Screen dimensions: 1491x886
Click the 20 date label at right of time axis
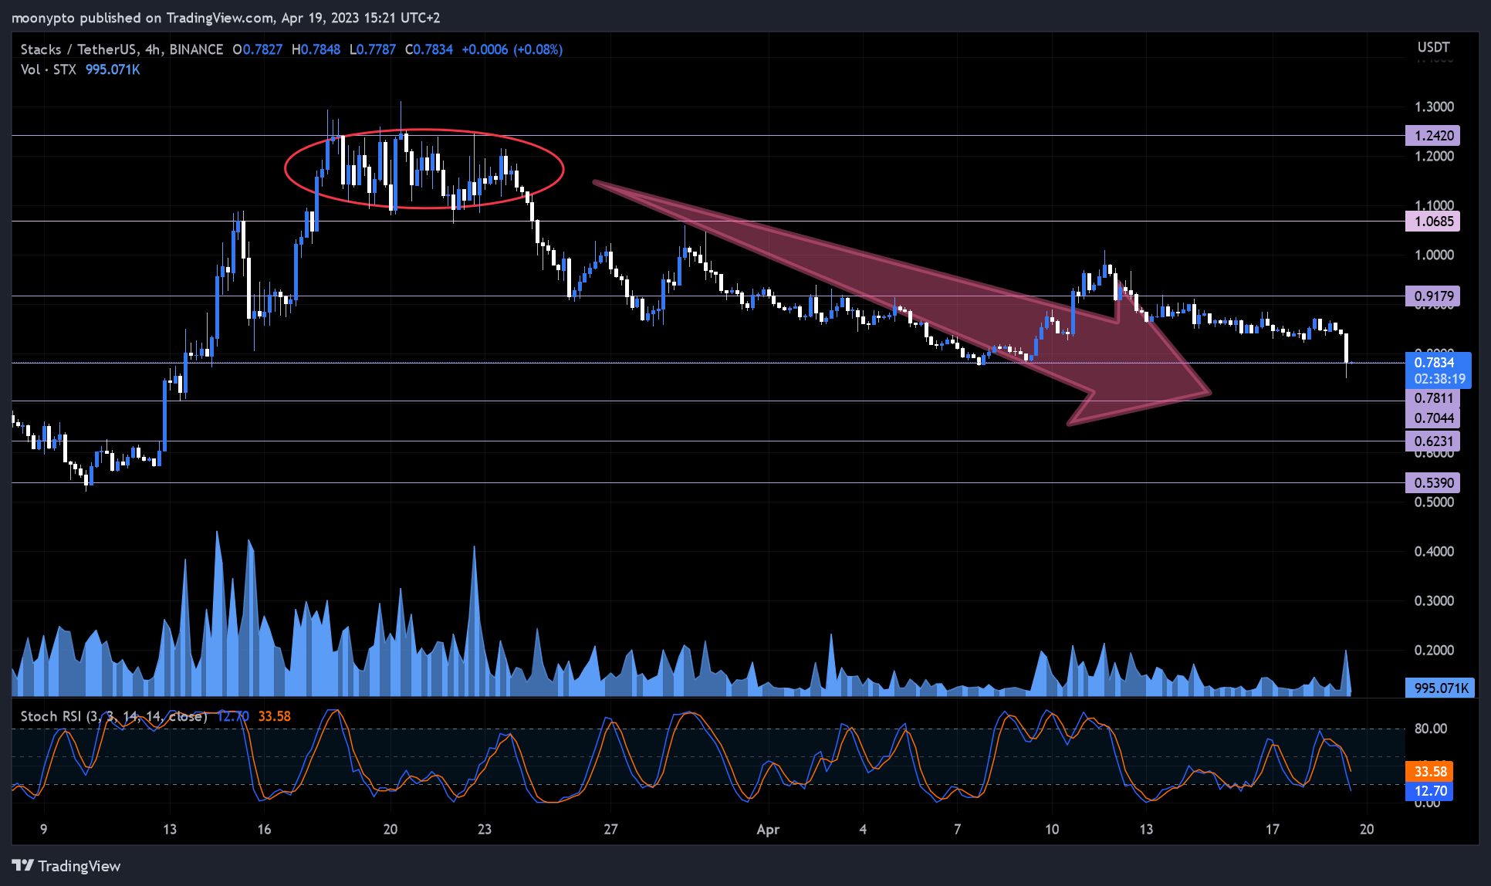(1367, 830)
